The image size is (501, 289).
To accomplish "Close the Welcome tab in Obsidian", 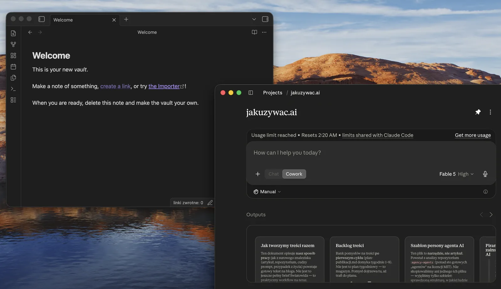I will pyautogui.click(x=114, y=20).
